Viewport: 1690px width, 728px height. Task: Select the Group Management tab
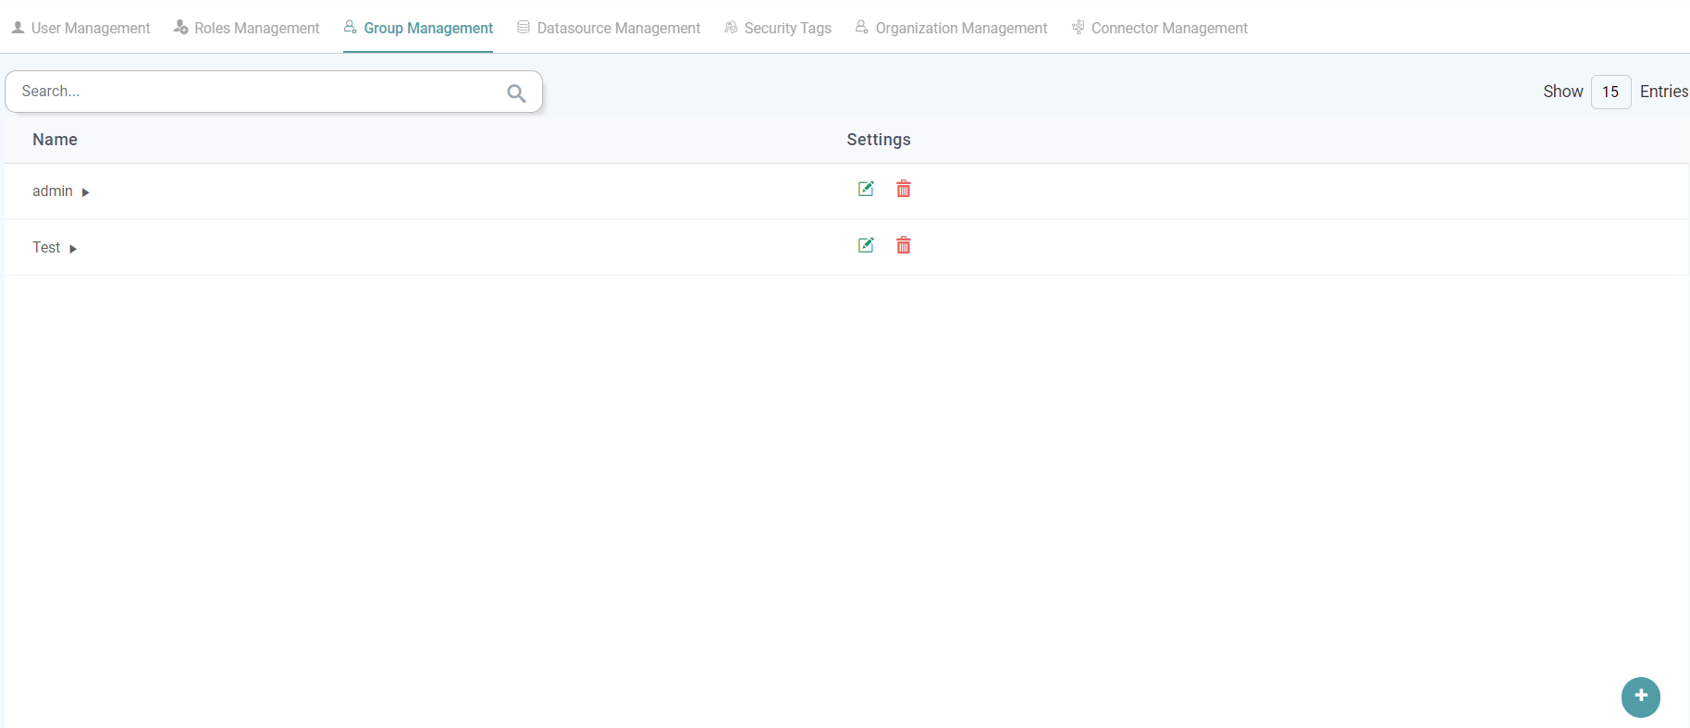click(x=419, y=28)
